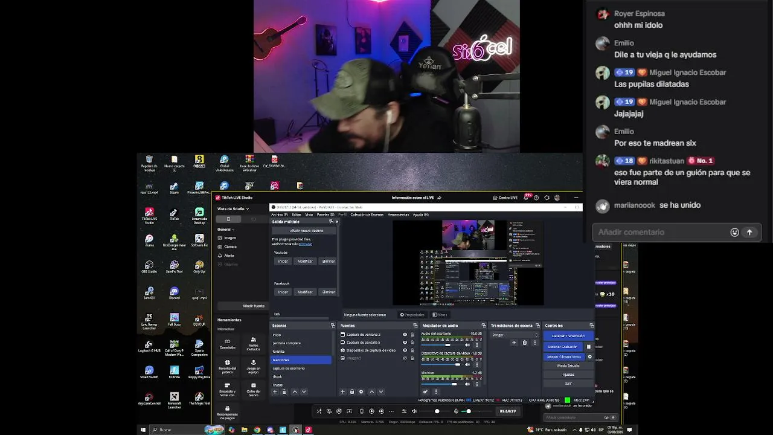Mute the Audio del escritorio speaker

pos(467,346)
